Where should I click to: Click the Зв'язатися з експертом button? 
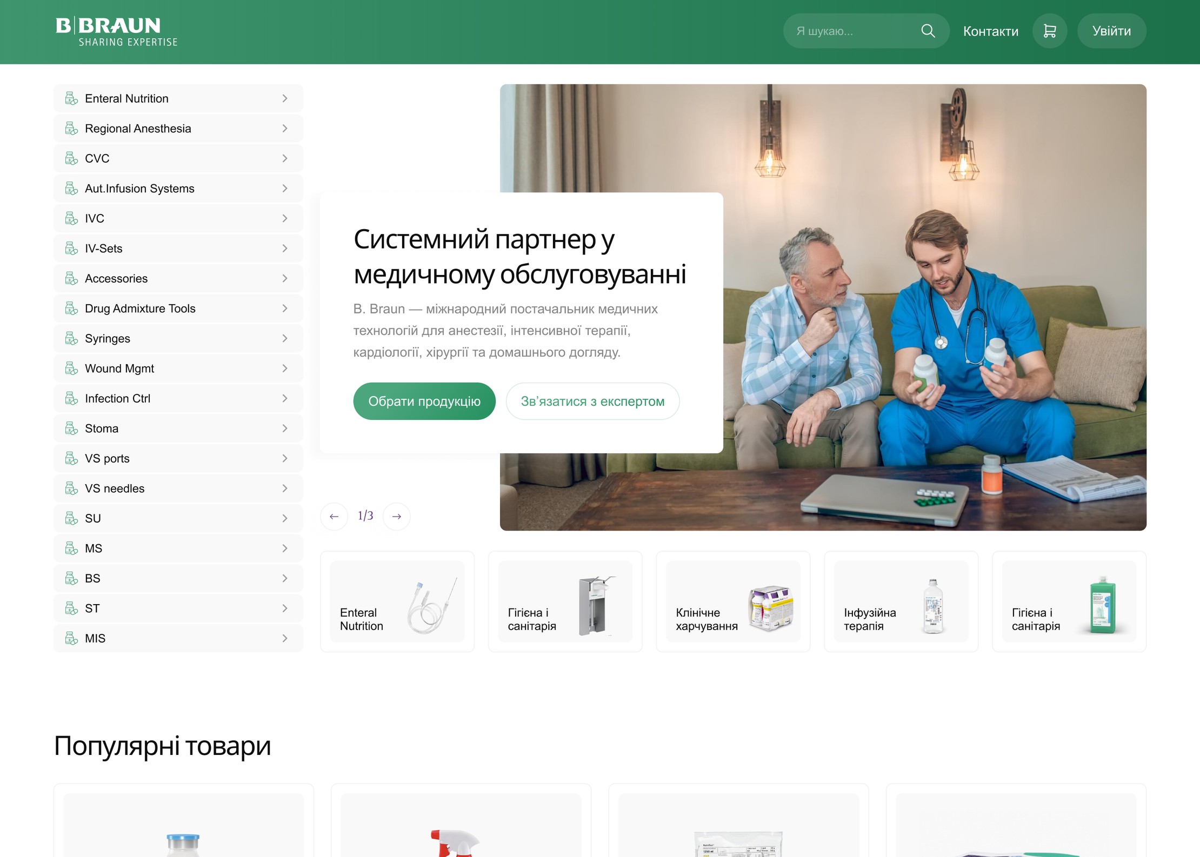pos(592,401)
